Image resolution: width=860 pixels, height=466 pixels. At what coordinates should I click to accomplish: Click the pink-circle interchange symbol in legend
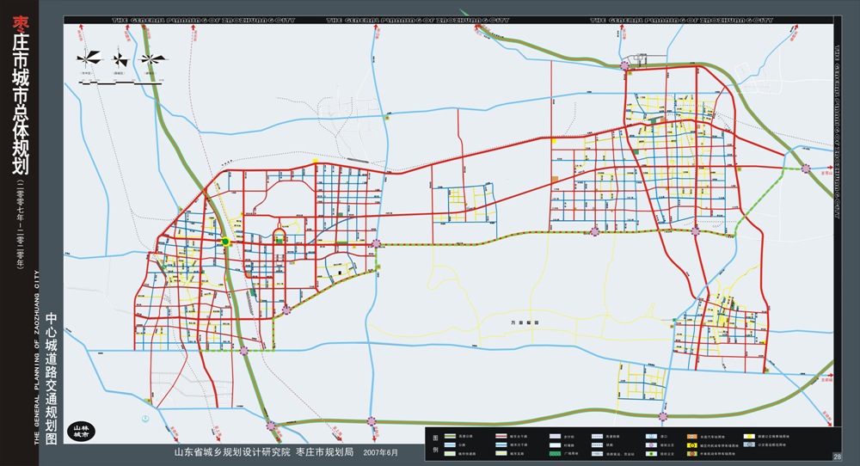[x=651, y=445]
